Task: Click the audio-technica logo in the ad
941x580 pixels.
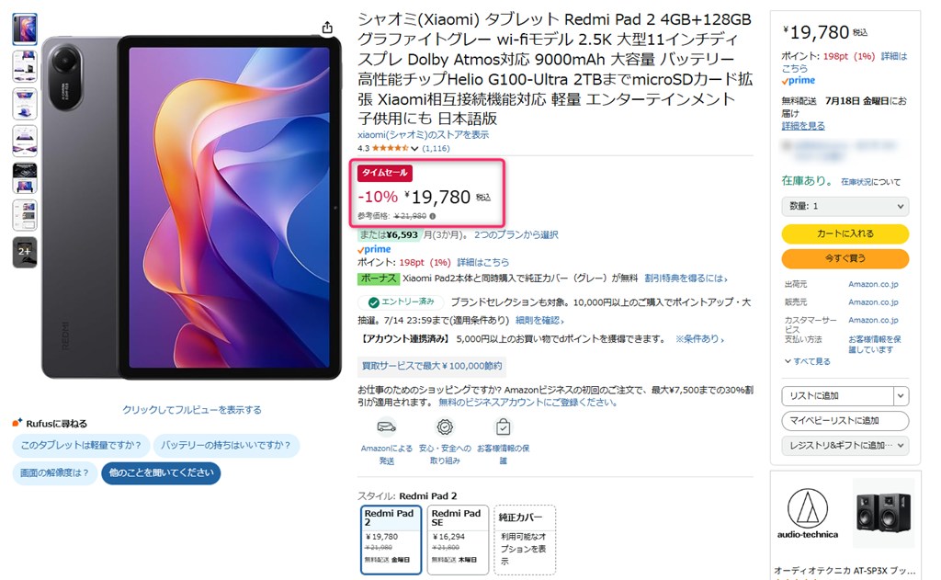Action: pos(808,513)
